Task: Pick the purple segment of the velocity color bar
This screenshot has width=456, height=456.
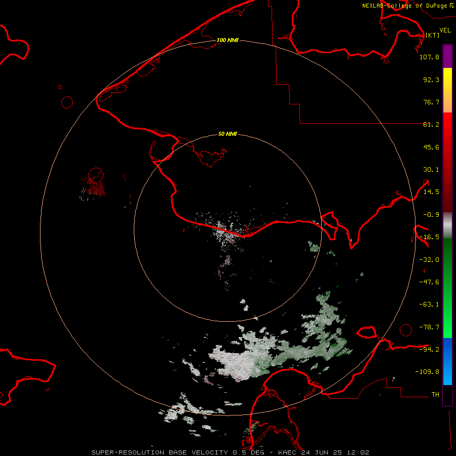Action: [447, 56]
